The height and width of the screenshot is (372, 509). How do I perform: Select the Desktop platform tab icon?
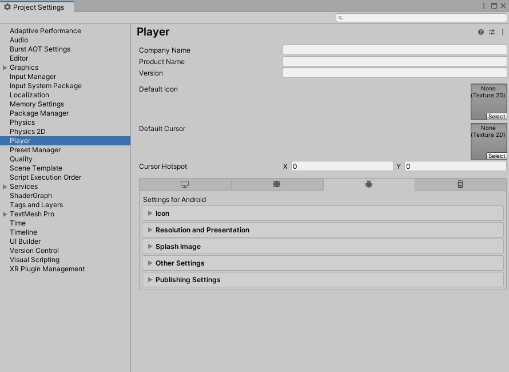[184, 184]
